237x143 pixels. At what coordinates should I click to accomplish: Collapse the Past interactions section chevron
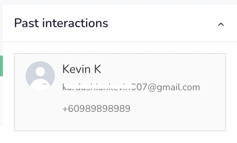[221, 25]
